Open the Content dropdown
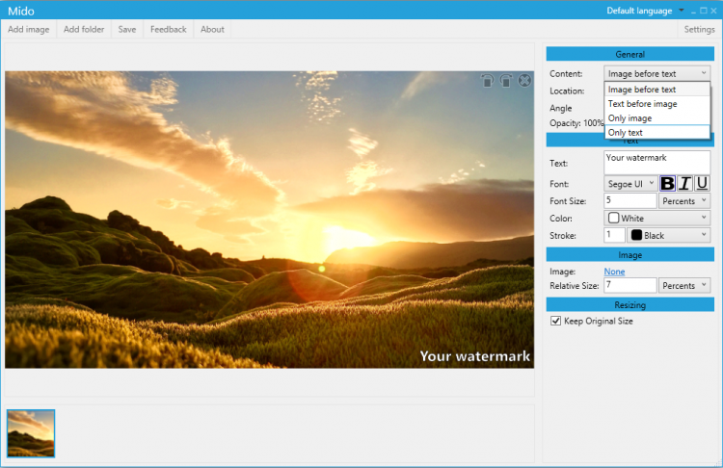 click(x=656, y=74)
